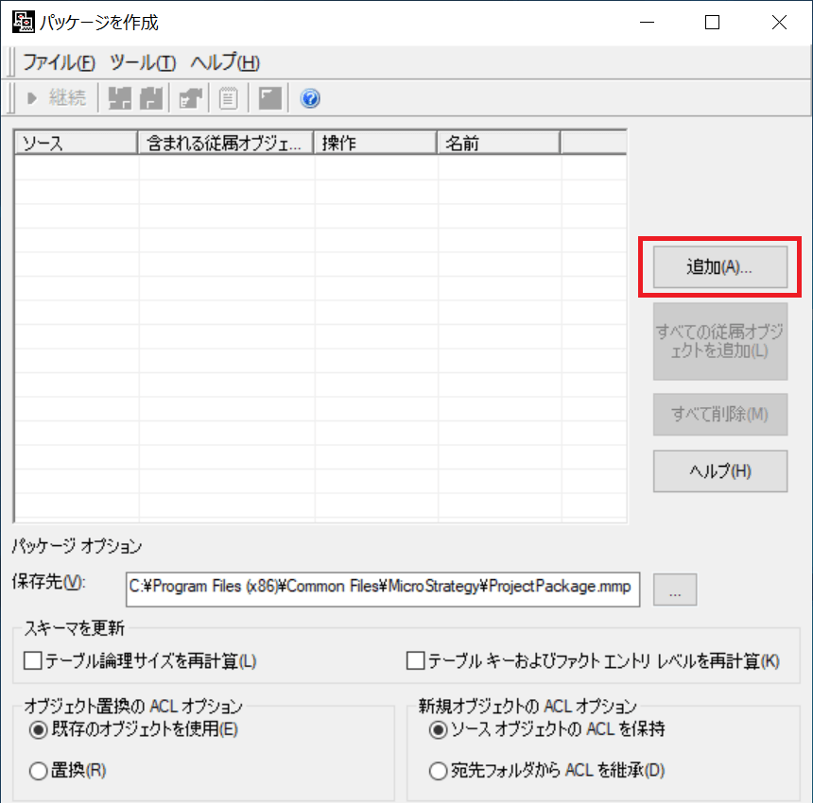Click the application icon in the title bar
Image resolution: width=813 pixels, height=803 pixels.
point(23,21)
